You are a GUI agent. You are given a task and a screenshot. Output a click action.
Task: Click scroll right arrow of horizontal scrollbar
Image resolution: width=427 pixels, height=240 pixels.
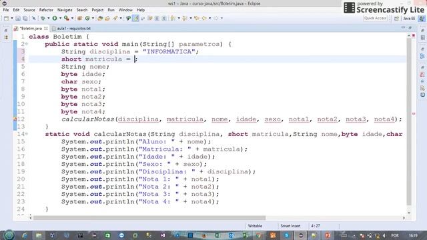[404, 218]
